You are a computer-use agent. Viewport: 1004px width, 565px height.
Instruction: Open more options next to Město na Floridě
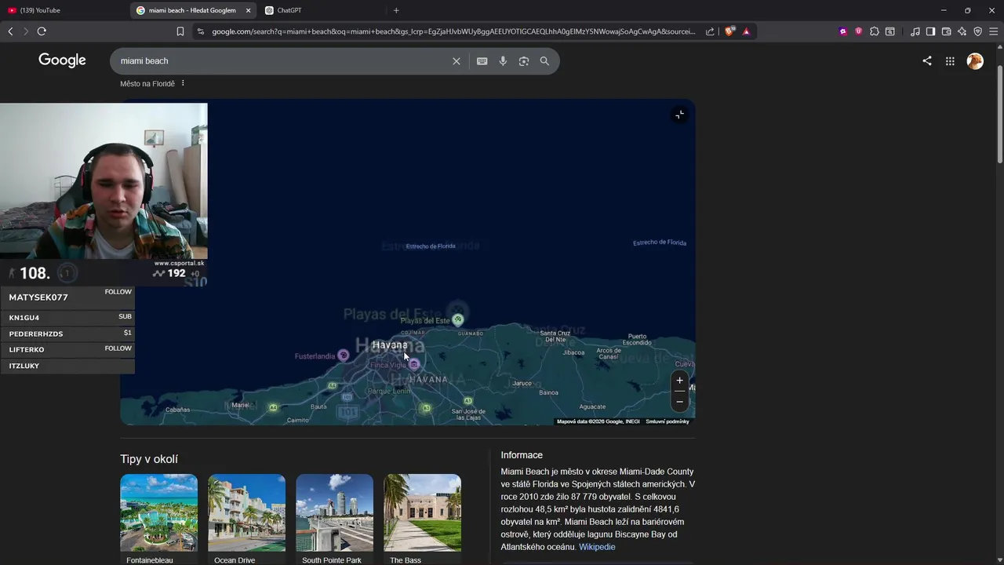tap(183, 83)
